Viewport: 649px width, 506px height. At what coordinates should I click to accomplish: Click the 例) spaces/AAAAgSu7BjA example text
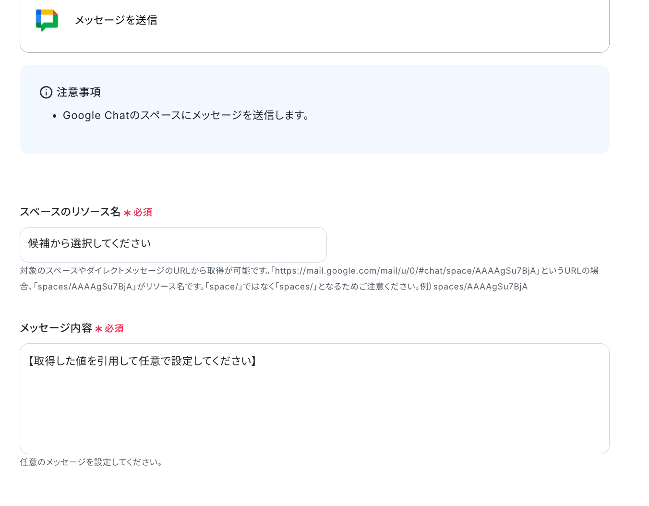(474, 287)
